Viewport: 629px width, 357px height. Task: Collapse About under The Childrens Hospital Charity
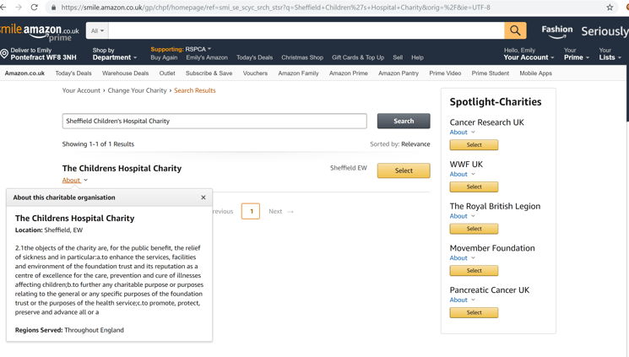(x=75, y=180)
